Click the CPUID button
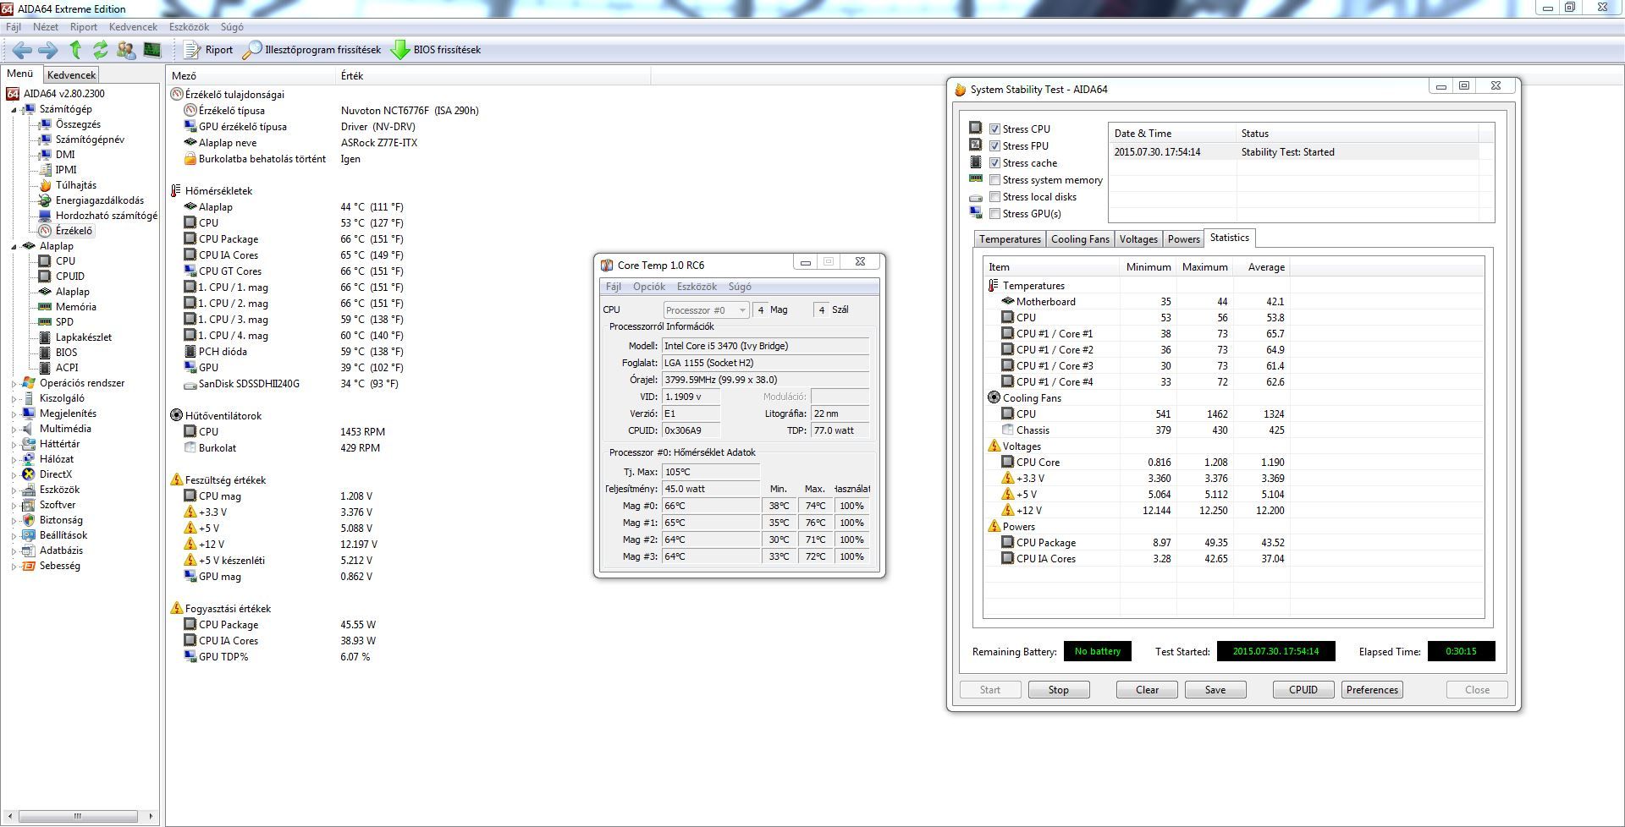Image resolution: width=1625 pixels, height=827 pixels. point(1303,690)
